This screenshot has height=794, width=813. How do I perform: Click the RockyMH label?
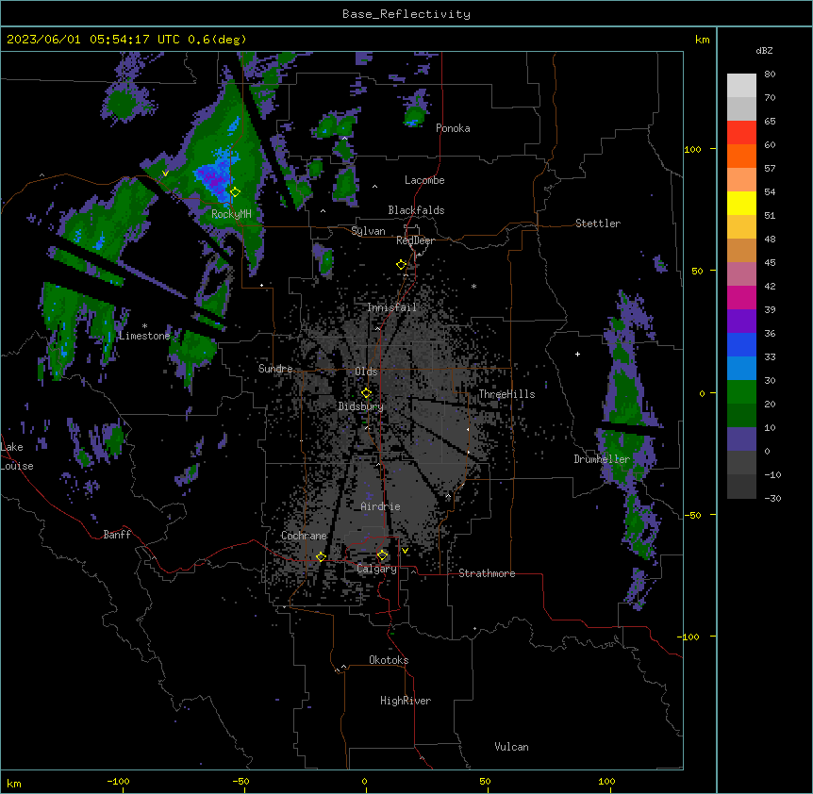point(231,214)
